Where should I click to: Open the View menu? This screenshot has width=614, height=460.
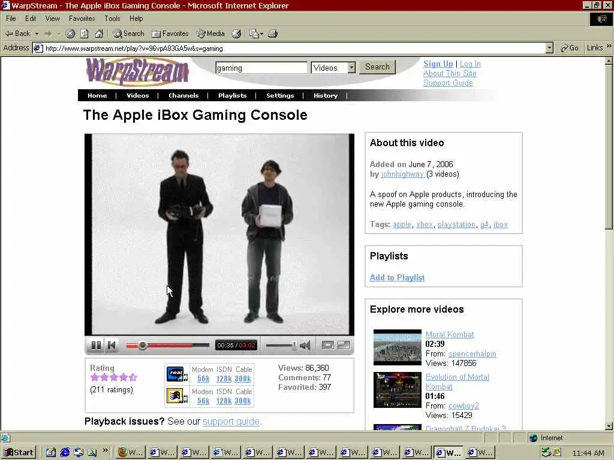tap(53, 19)
